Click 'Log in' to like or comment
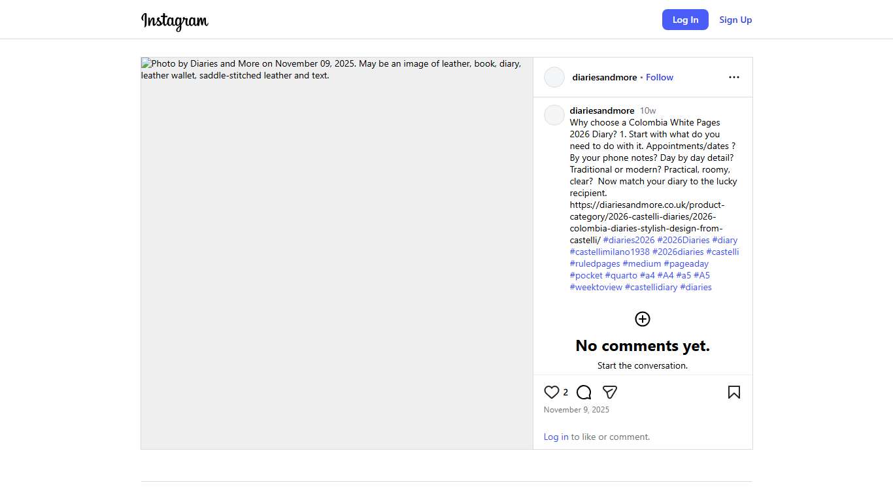 coord(556,437)
